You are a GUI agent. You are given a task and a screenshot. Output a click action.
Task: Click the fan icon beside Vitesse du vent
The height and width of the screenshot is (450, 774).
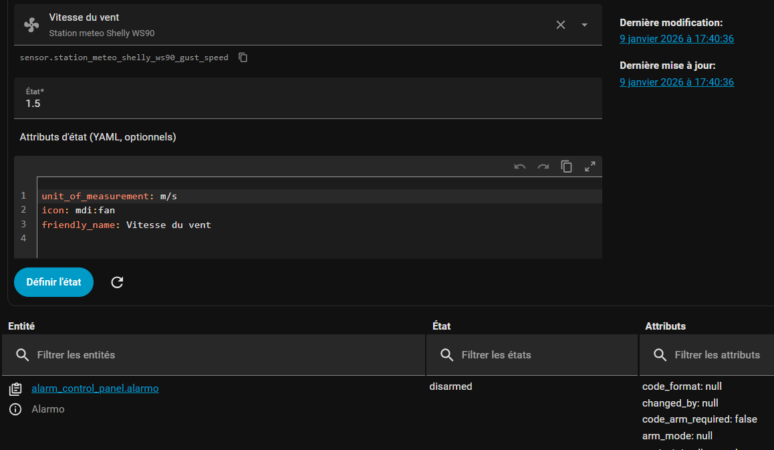pos(31,25)
